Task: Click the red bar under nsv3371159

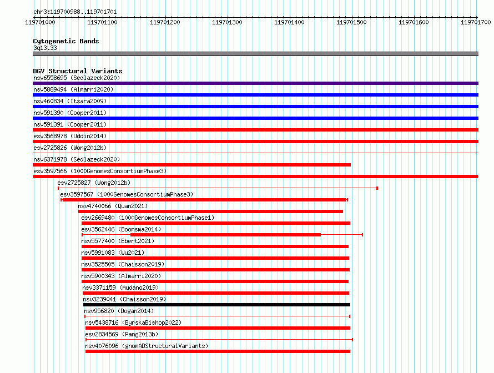Action: pos(216,293)
